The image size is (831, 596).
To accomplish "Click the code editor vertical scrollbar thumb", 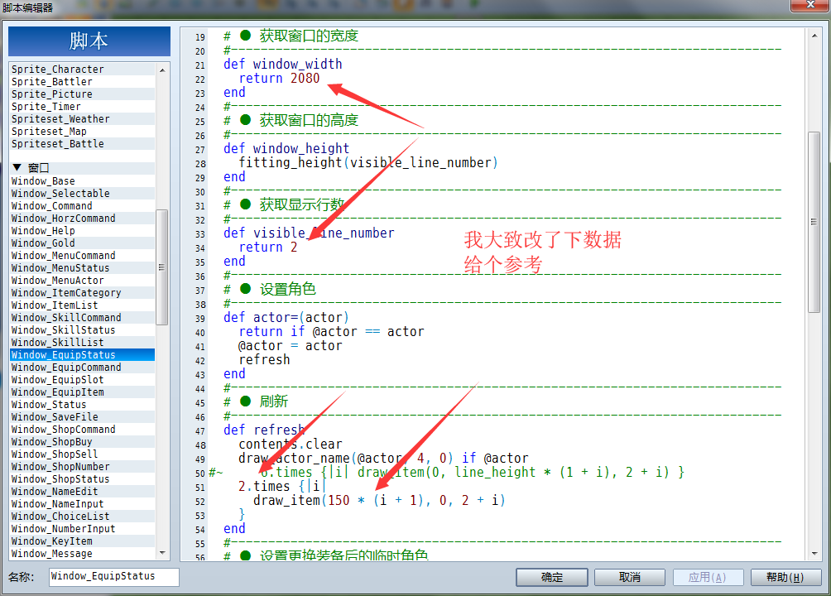I will (x=814, y=222).
